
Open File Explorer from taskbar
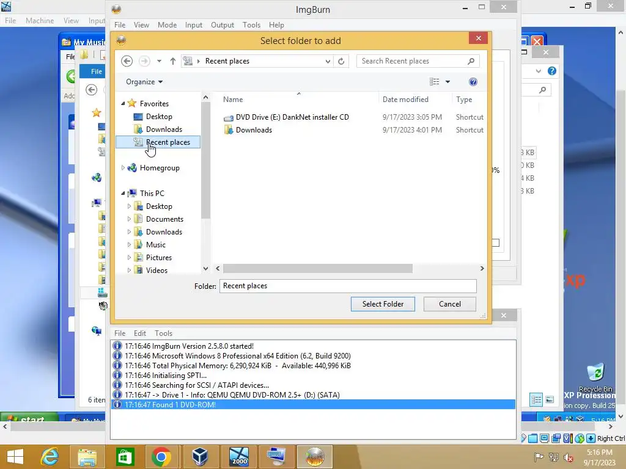tap(87, 457)
